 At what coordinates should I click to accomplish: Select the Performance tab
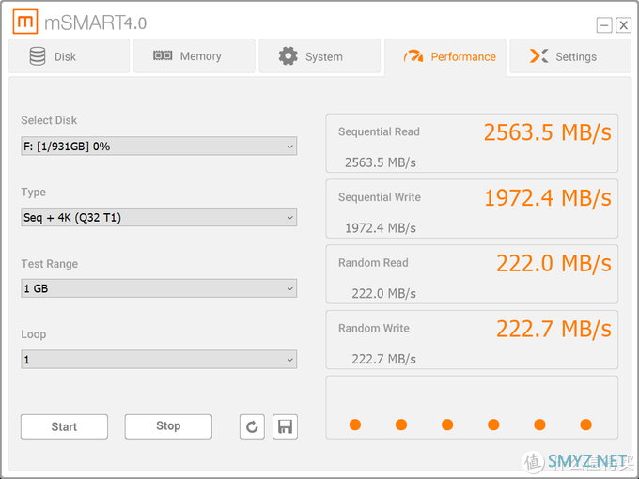click(x=445, y=57)
